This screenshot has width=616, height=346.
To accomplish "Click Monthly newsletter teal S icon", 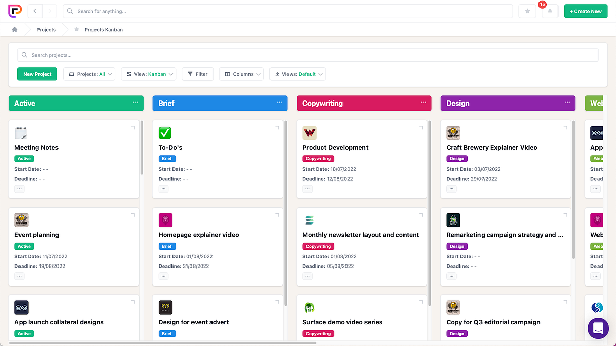I will 310,220.
